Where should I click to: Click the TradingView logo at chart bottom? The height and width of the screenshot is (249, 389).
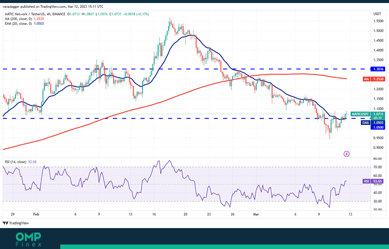pyautogui.click(x=16, y=223)
